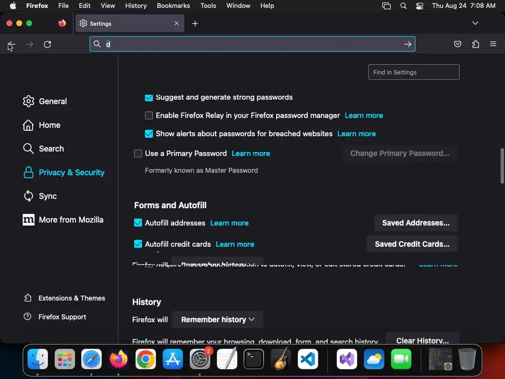This screenshot has width=505, height=379.
Task: Click the Go arrow in address bar
Action: point(407,44)
